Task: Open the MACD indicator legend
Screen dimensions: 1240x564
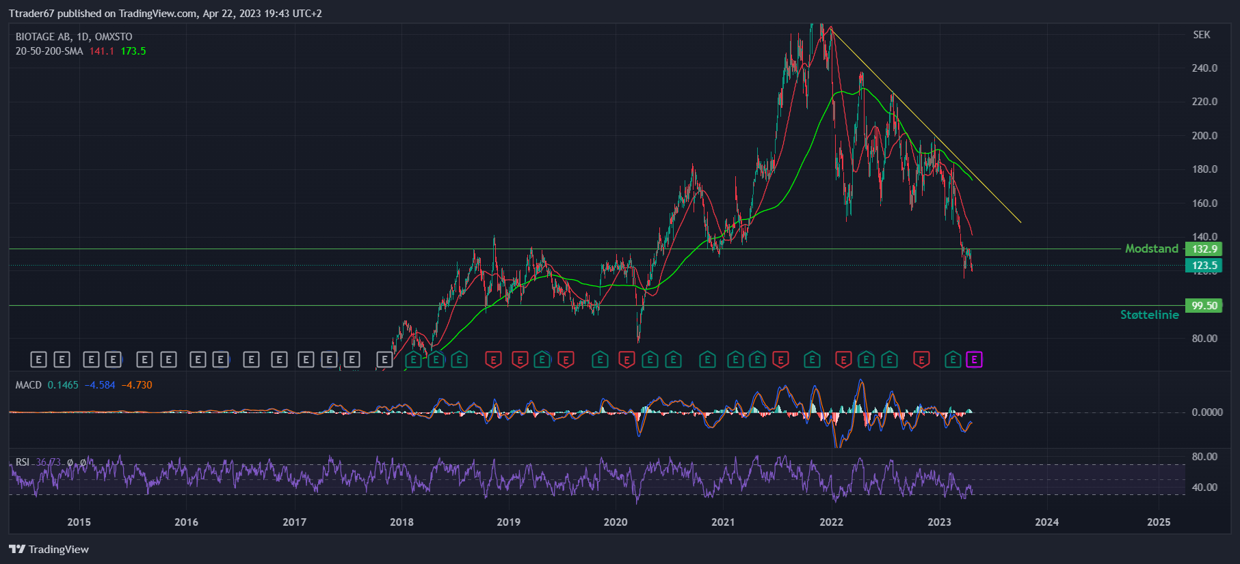Action: [29, 385]
